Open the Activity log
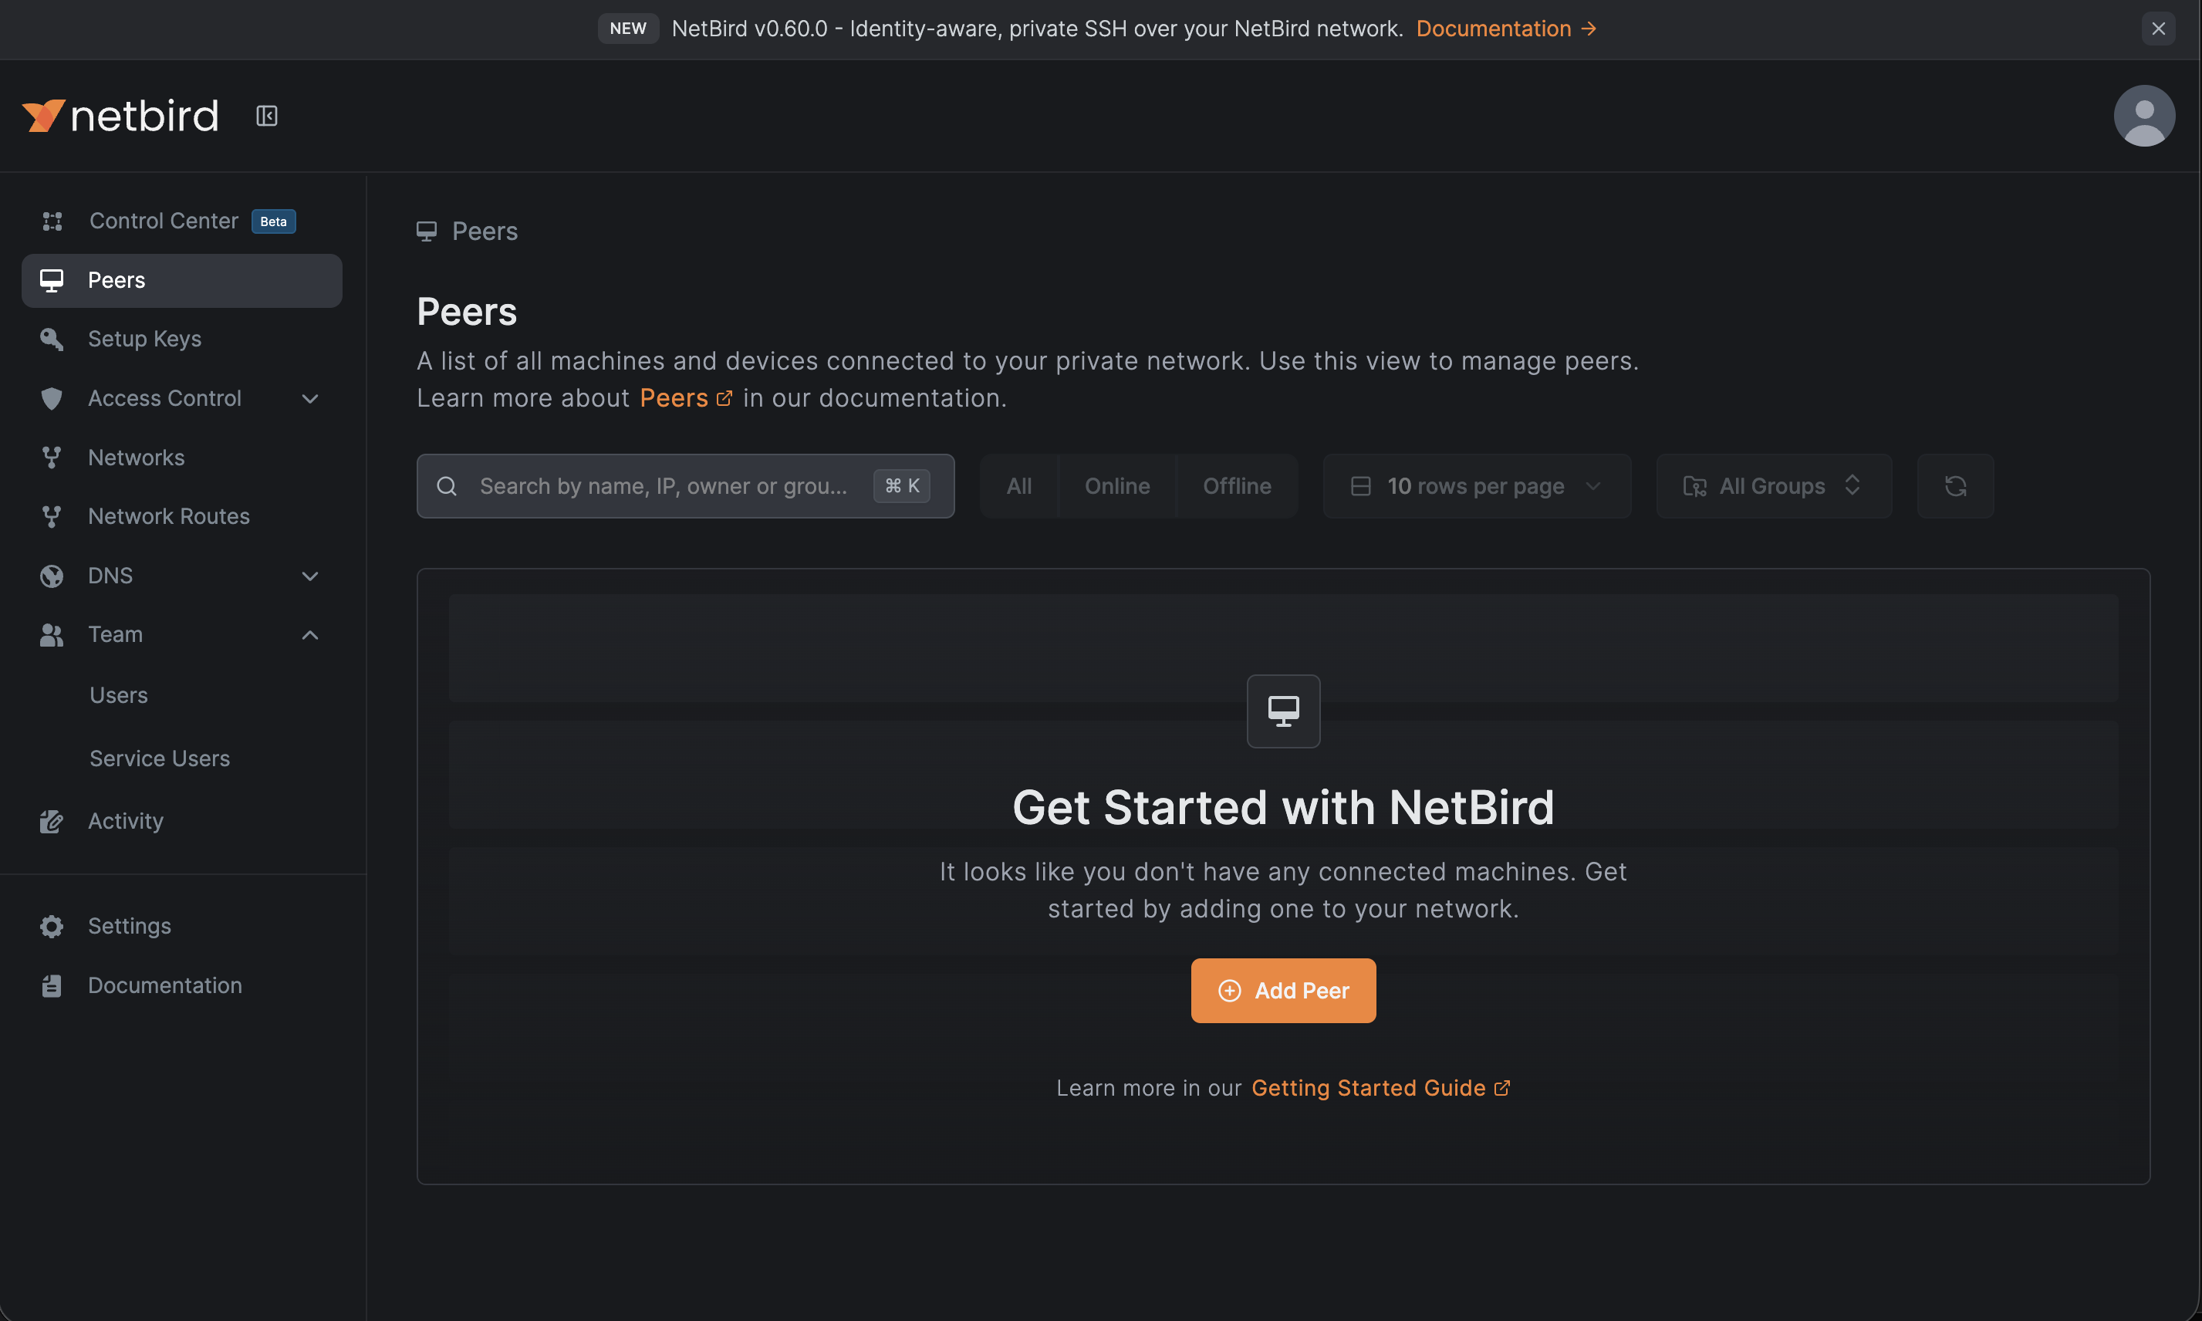 [x=126, y=820]
